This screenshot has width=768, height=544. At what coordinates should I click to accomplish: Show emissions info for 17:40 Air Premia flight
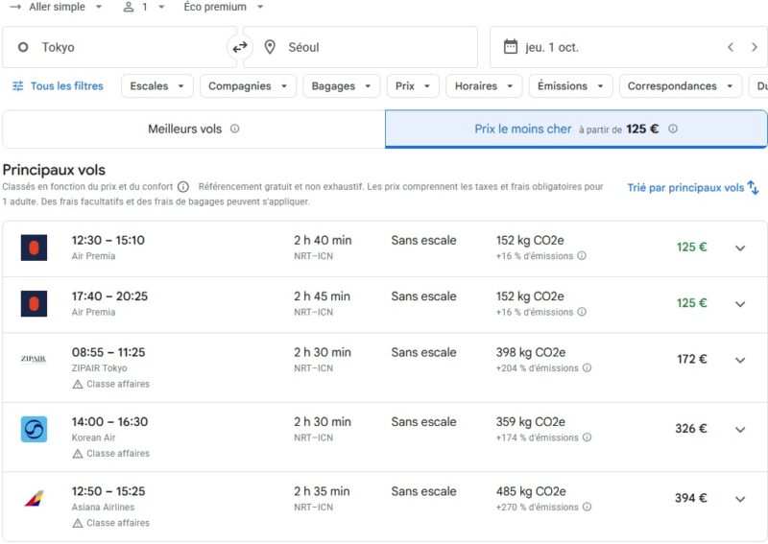(582, 312)
